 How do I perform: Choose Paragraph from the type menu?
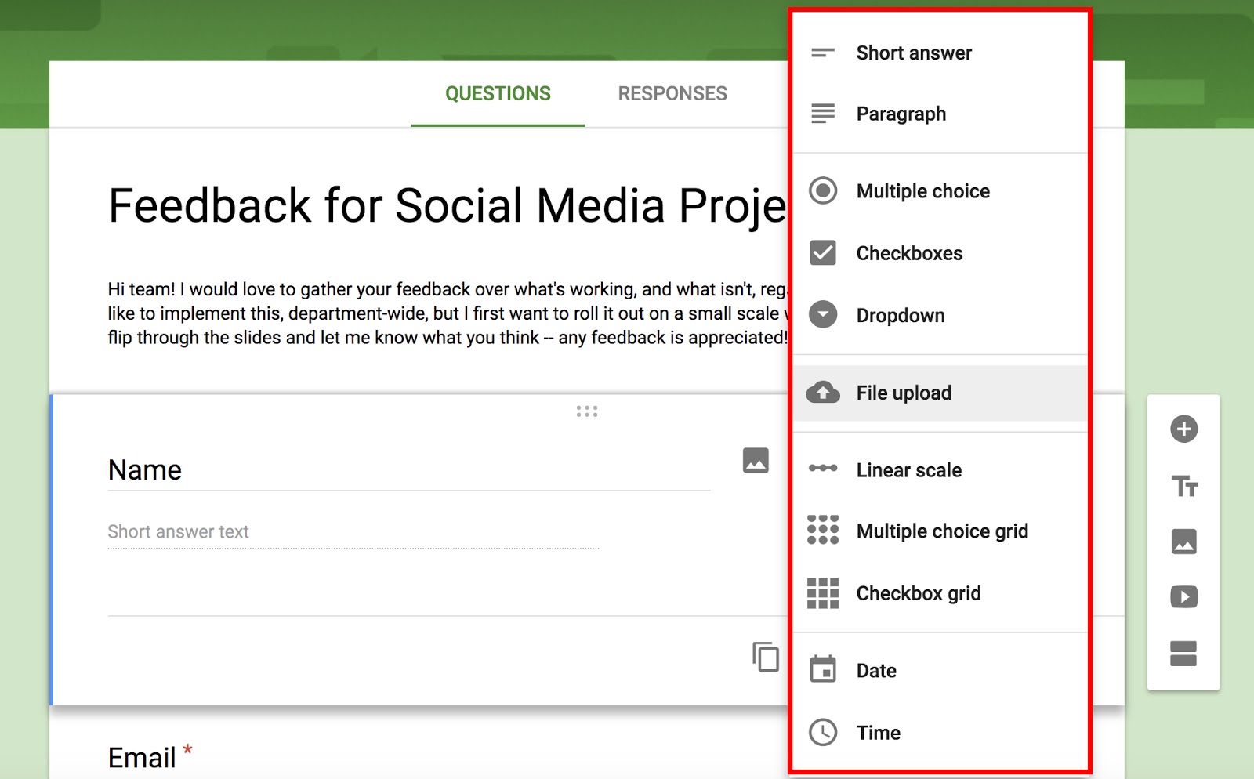coord(901,114)
